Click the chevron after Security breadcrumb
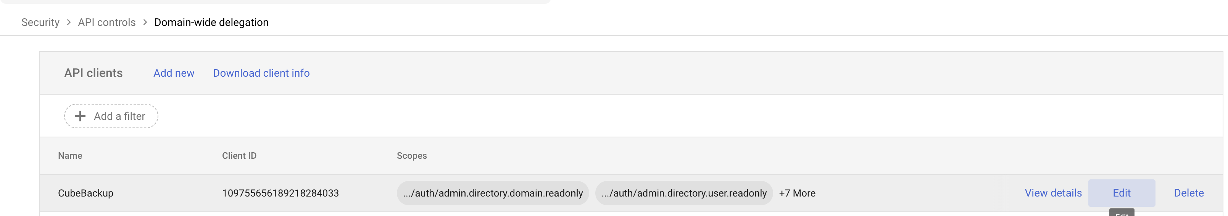1228x216 pixels. [69, 23]
